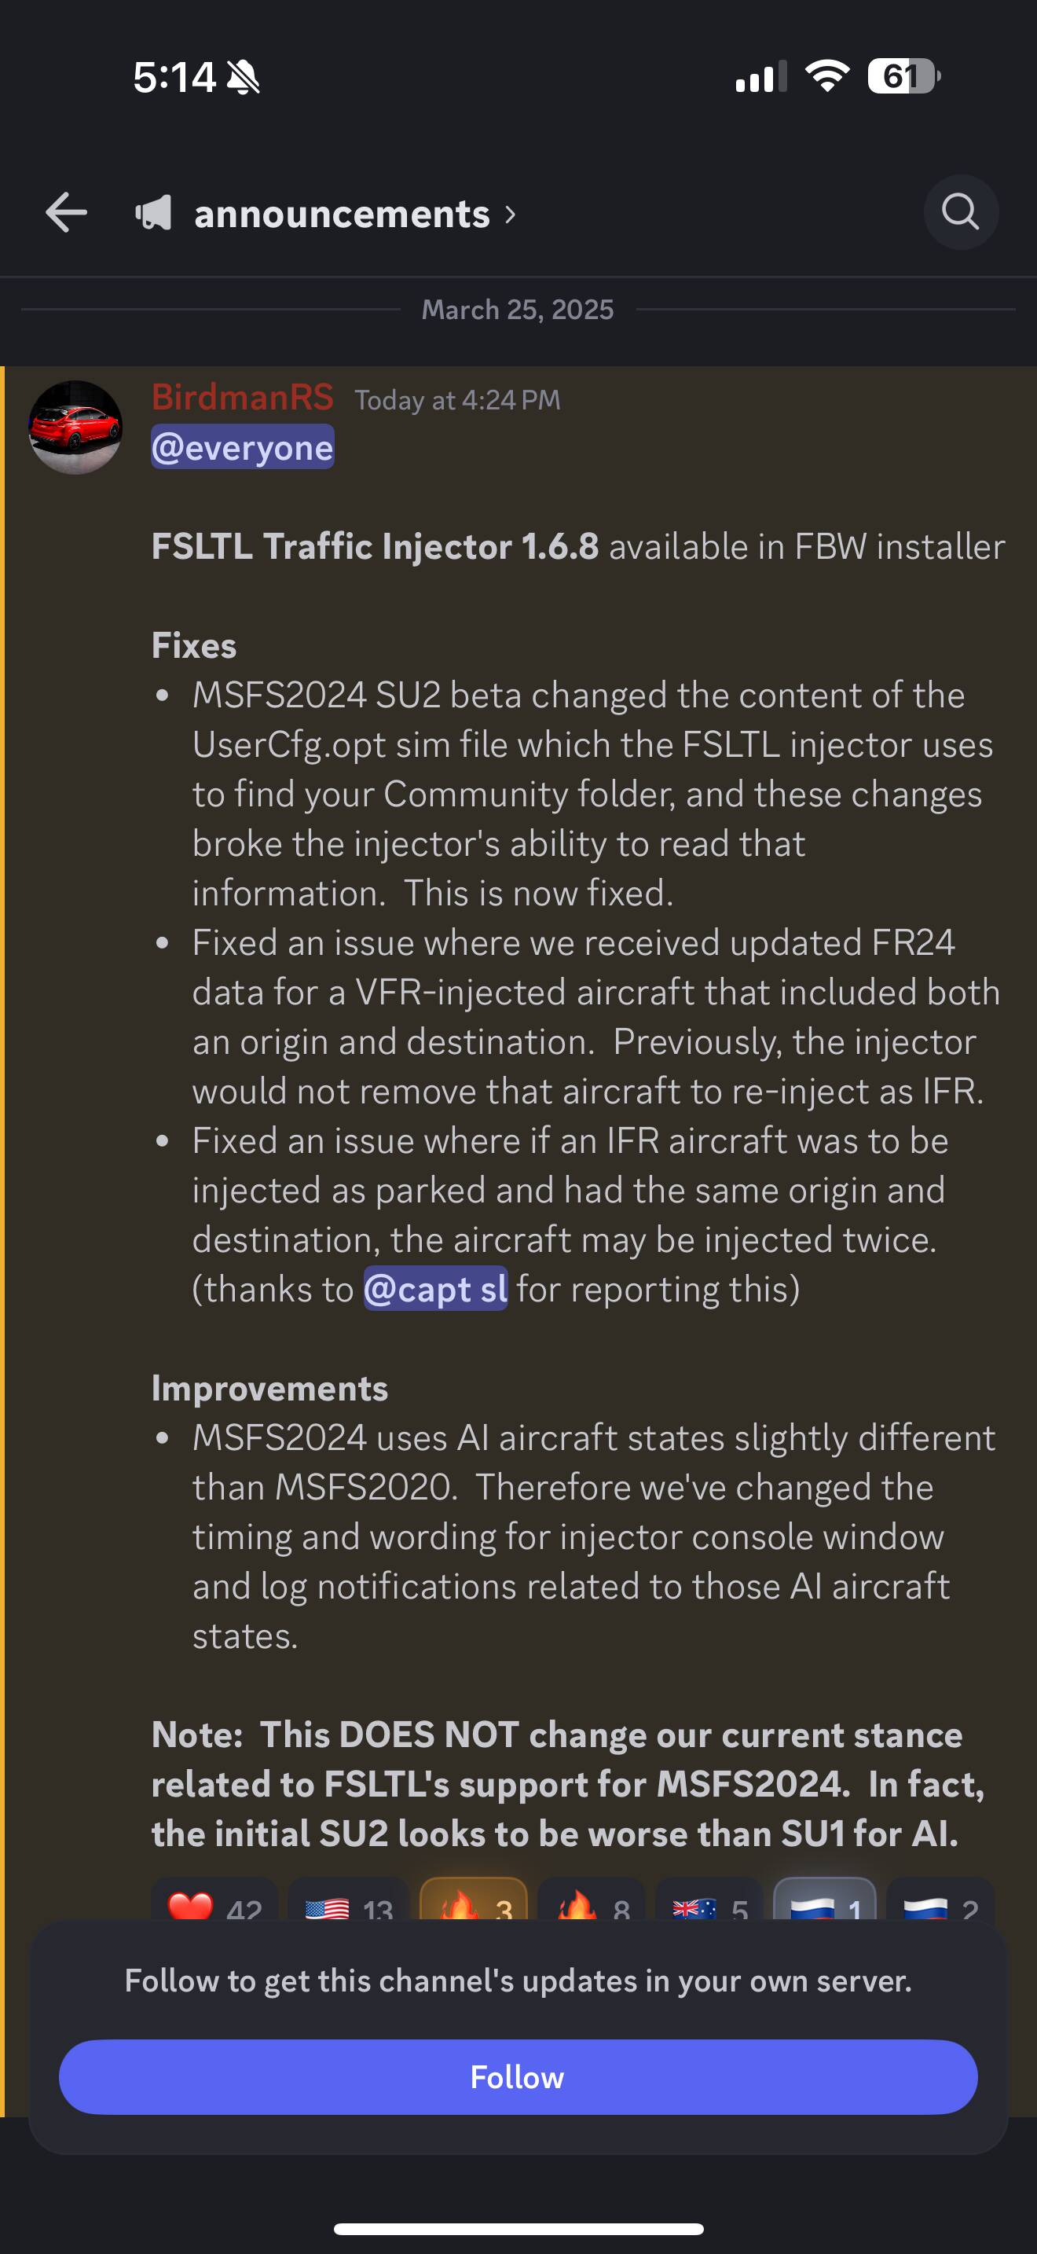Open the search magnifier icon
This screenshot has width=1037, height=2254.
pyautogui.click(x=961, y=213)
